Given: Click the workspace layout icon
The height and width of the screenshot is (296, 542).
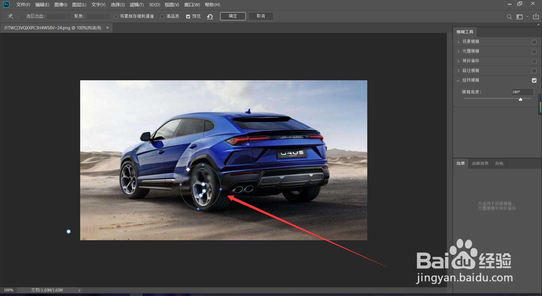Looking at the screenshot, I should tap(519, 17).
